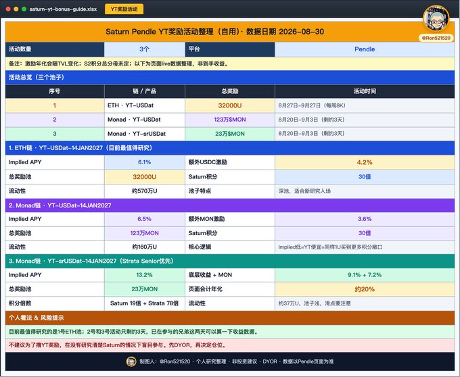The image size is (460, 377).
Task: Click the @Ron521520 handle badge
Action: tap(436, 38)
